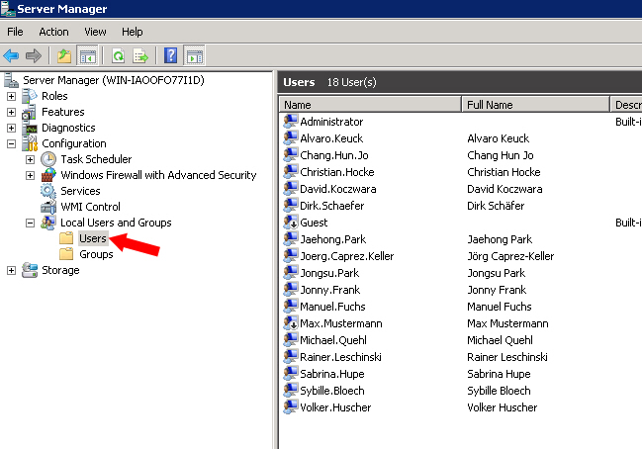Image resolution: width=642 pixels, height=449 pixels.
Task: Open the Action menu
Action: point(53,32)
